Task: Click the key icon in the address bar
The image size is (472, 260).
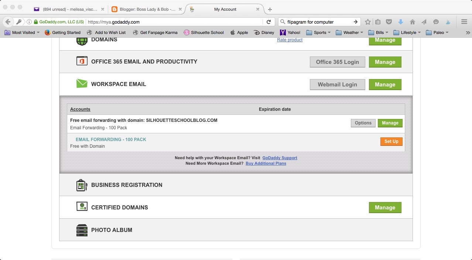Action: 19,22
